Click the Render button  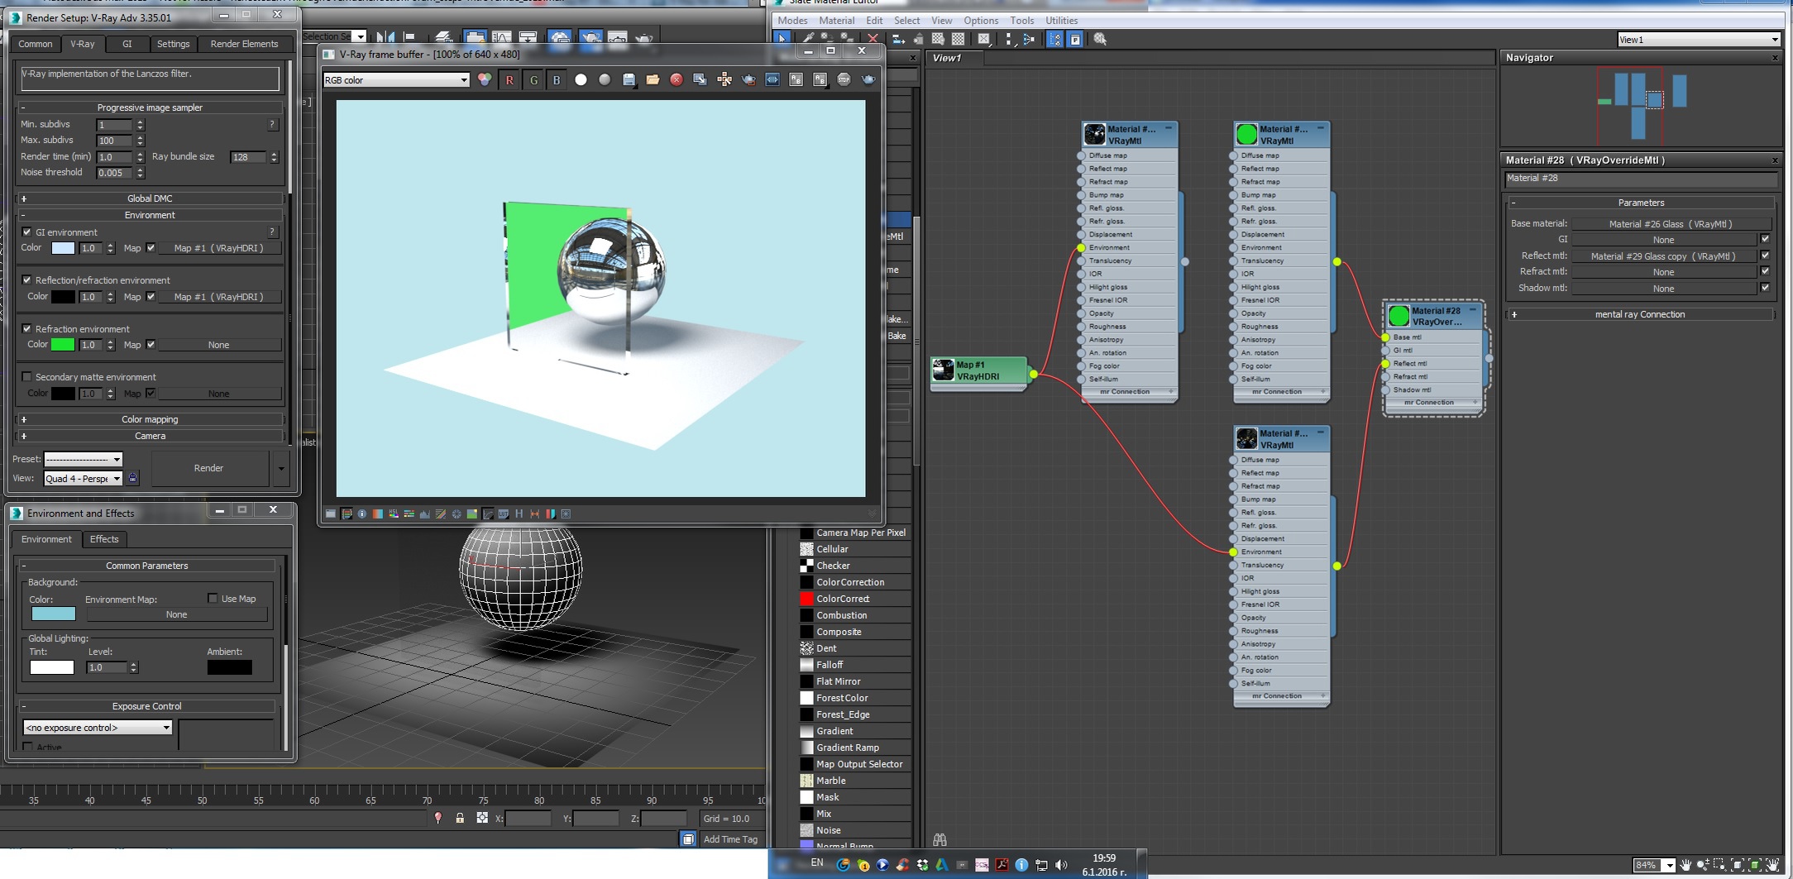tap(208, 468)
